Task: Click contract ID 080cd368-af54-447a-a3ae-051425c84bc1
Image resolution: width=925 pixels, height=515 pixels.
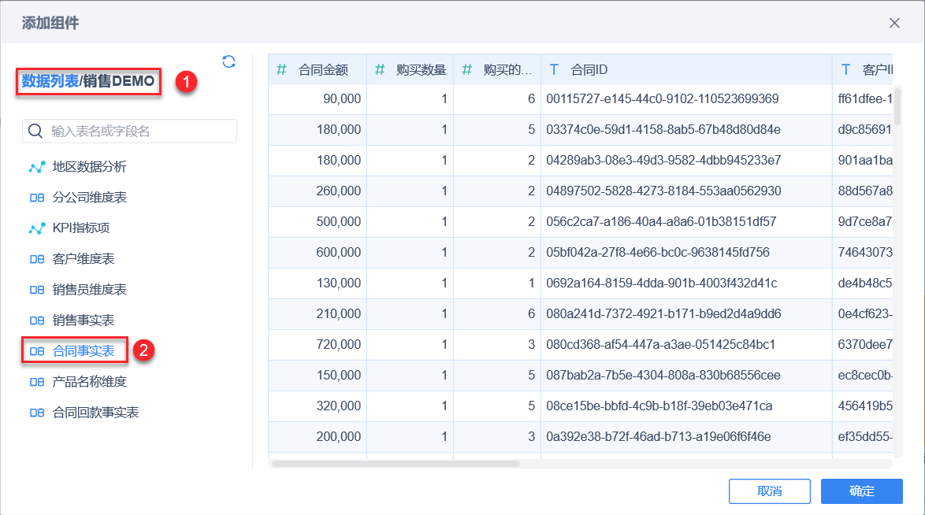Action: 661,344
